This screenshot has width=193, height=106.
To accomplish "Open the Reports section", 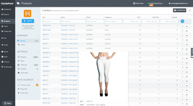I will pos(5,14).
